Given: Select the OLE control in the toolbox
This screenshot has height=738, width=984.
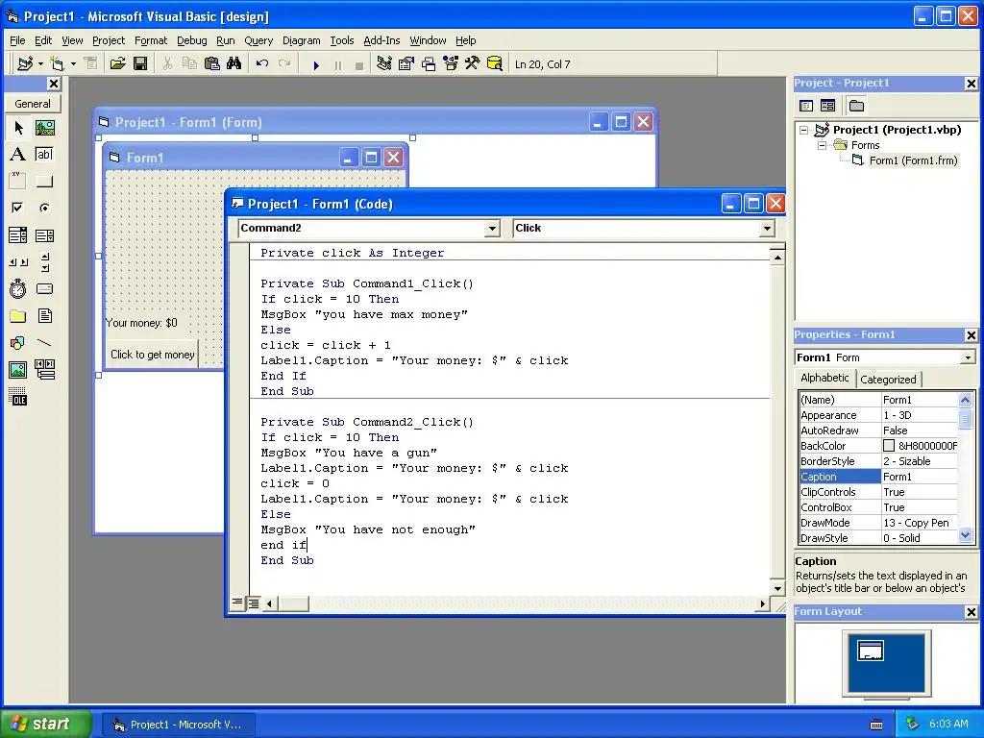Looking at the screenshot, I should [18, 397].
